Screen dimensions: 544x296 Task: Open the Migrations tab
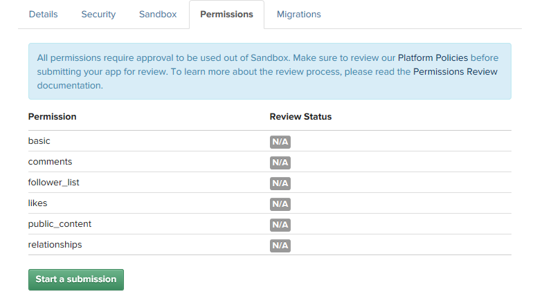click(x=299, y=15)
